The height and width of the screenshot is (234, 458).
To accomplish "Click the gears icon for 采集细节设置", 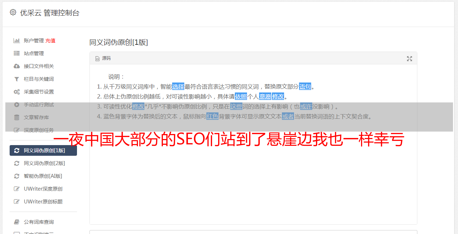I will (x=16, y=92).
